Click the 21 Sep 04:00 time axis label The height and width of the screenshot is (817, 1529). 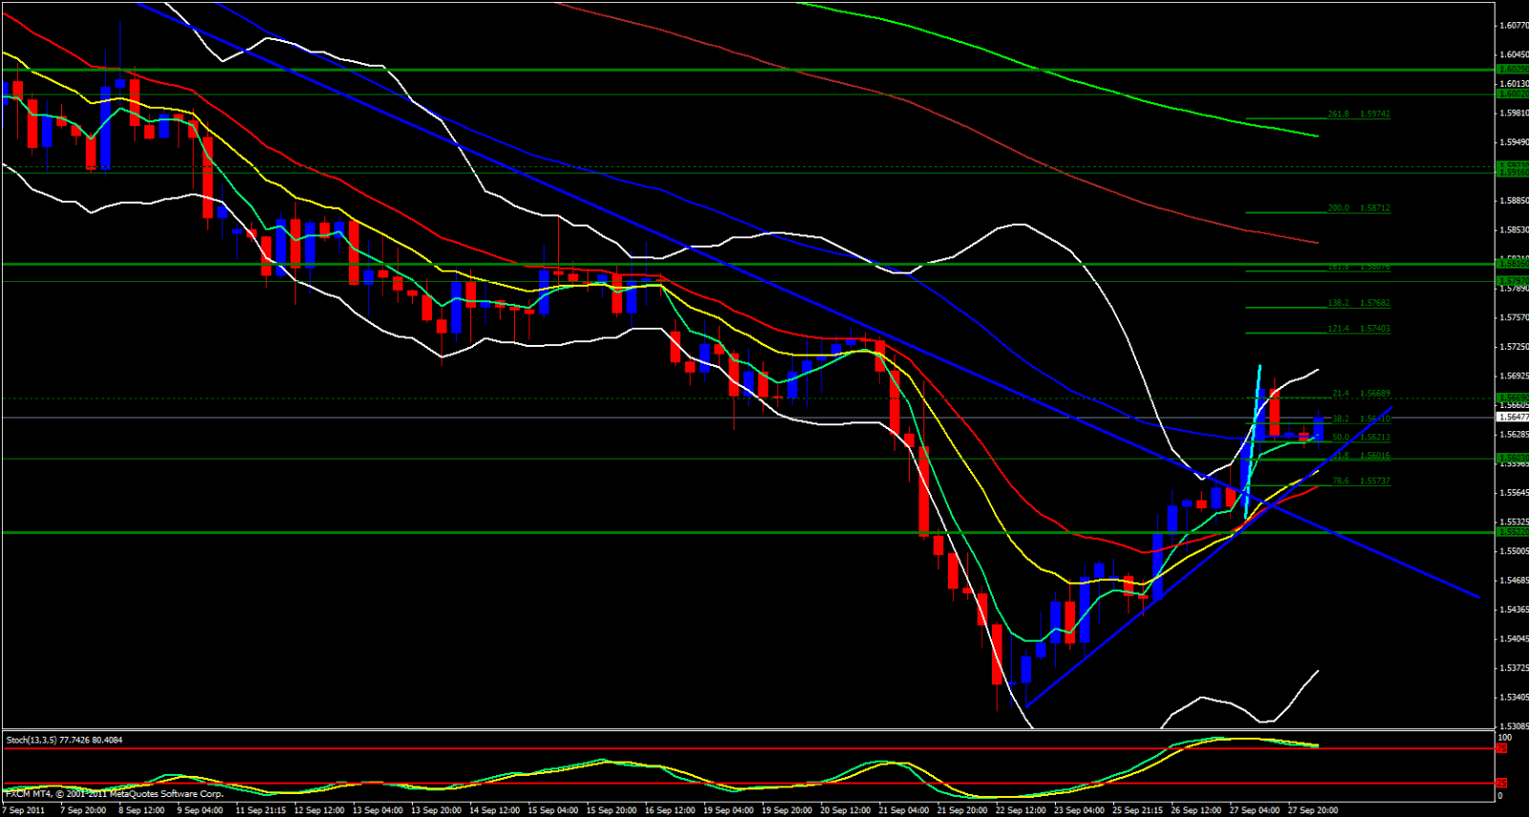[x=904, y=810]
